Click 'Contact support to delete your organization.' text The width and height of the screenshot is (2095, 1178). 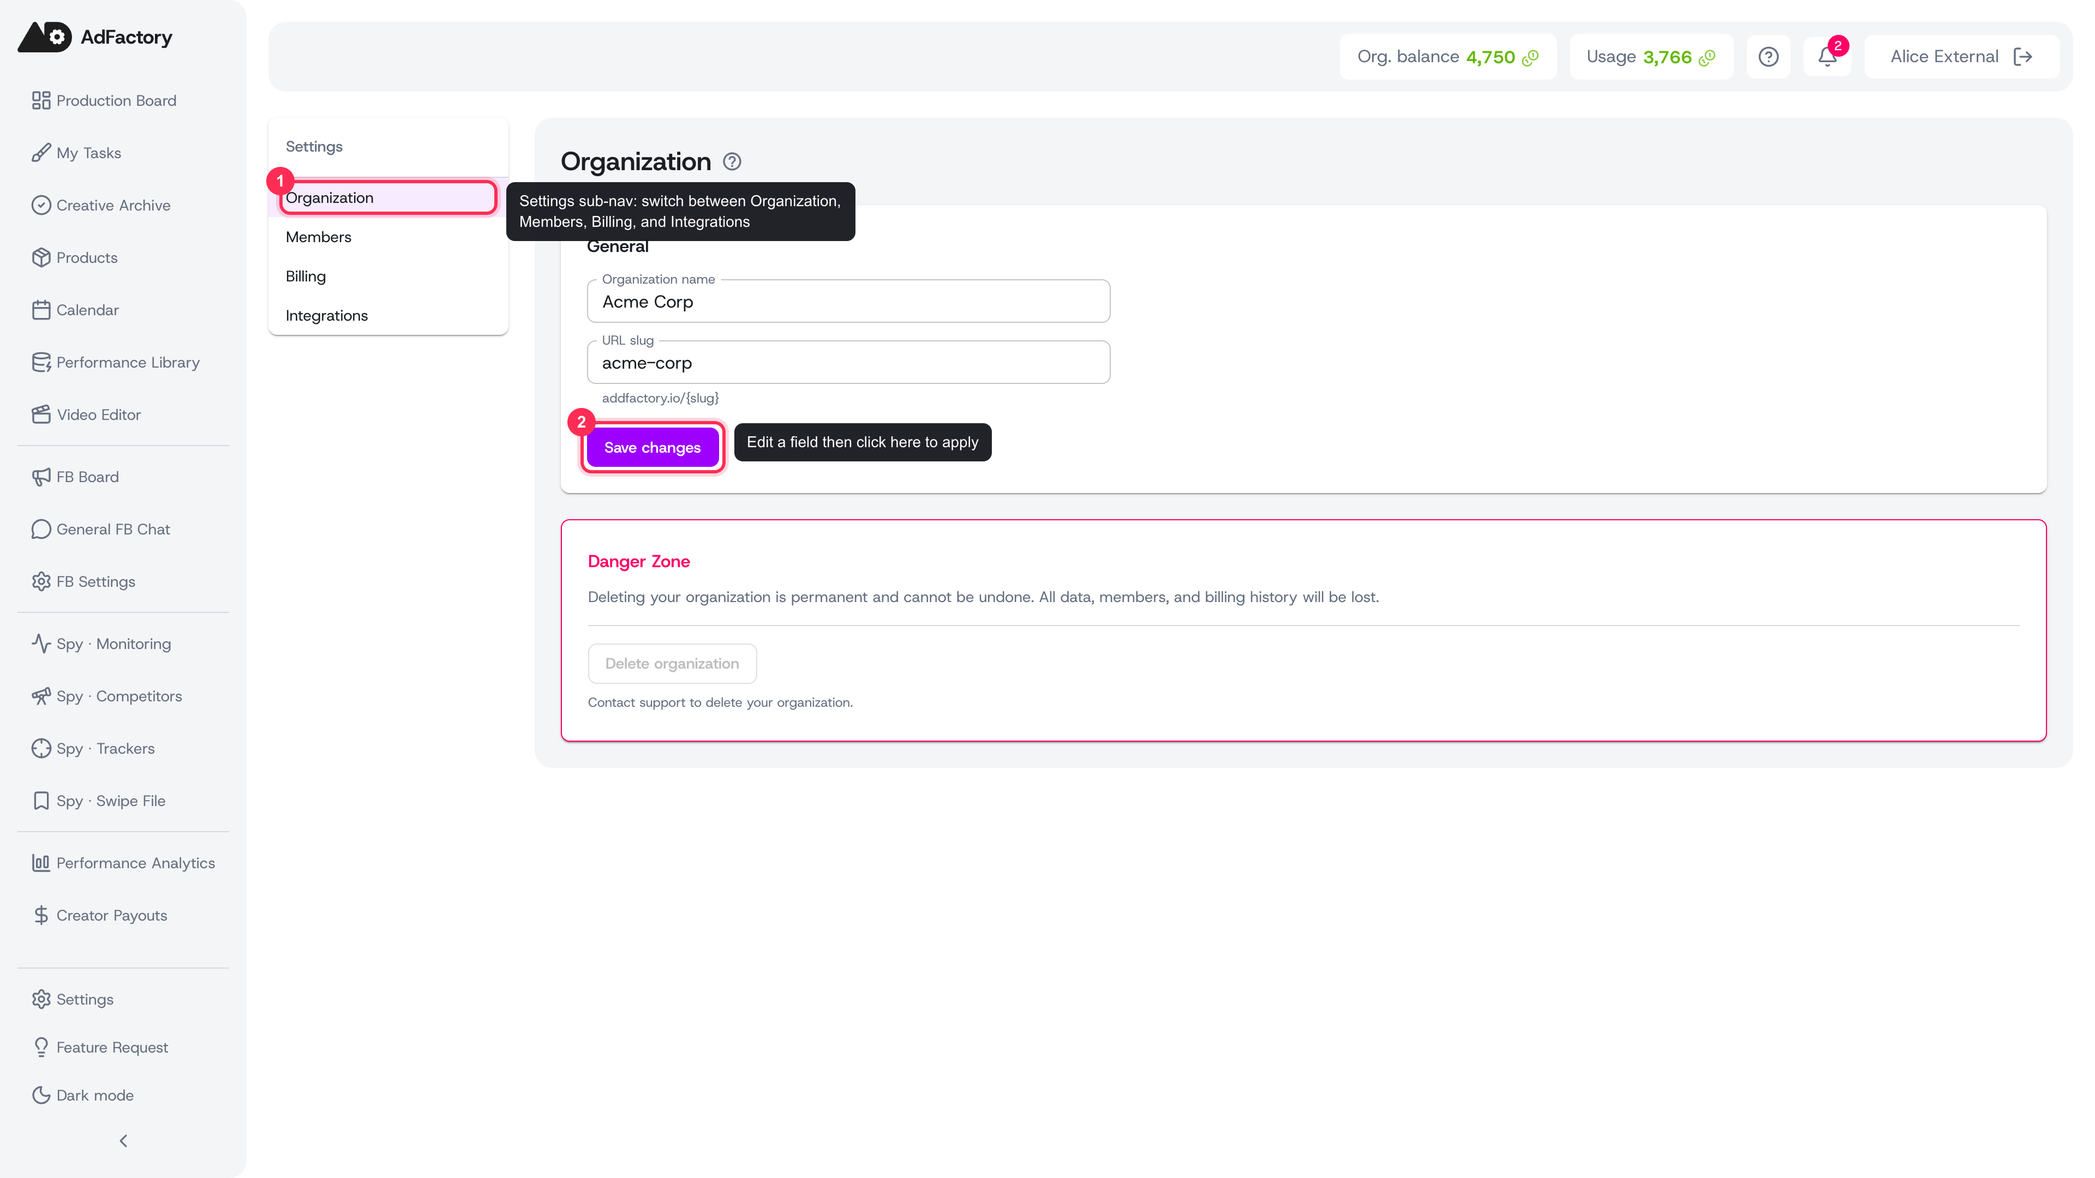720,702
